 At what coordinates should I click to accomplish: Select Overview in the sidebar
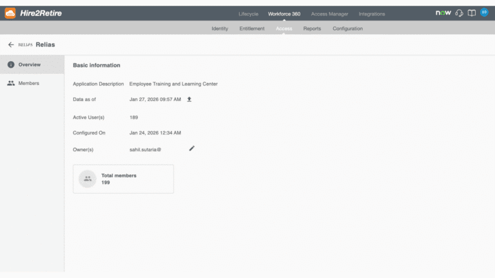pos(32,64)
